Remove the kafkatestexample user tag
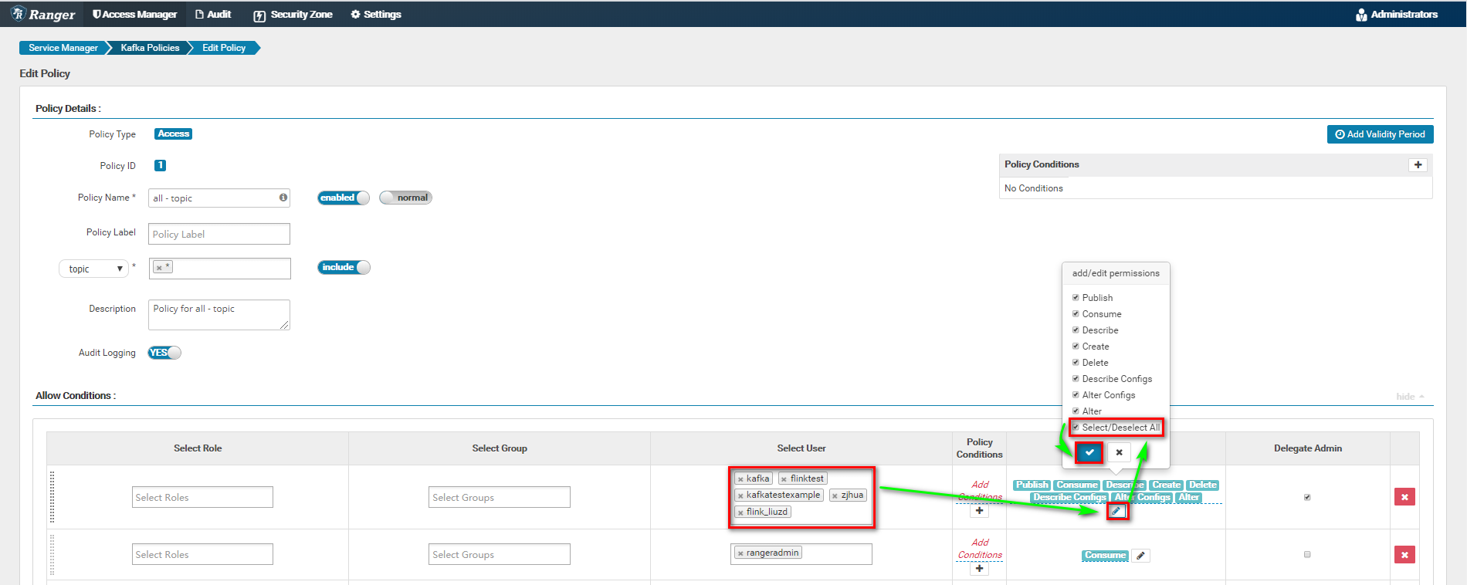 click(x=740, y=495)
